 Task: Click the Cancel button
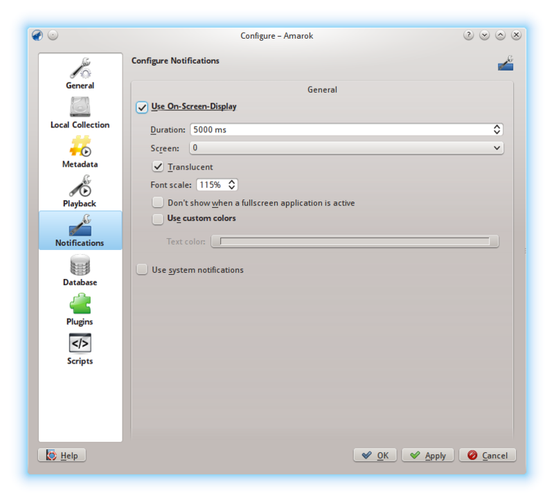pos(488,455)
